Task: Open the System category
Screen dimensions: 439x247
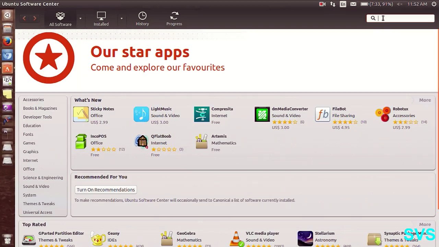Action: point(29,195)
